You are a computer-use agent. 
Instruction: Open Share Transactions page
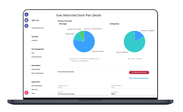(37, 73)
